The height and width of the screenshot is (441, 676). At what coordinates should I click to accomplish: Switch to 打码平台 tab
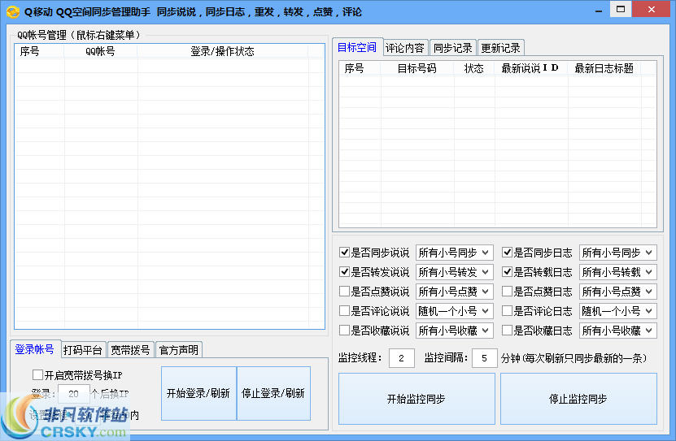pos(83,350)
